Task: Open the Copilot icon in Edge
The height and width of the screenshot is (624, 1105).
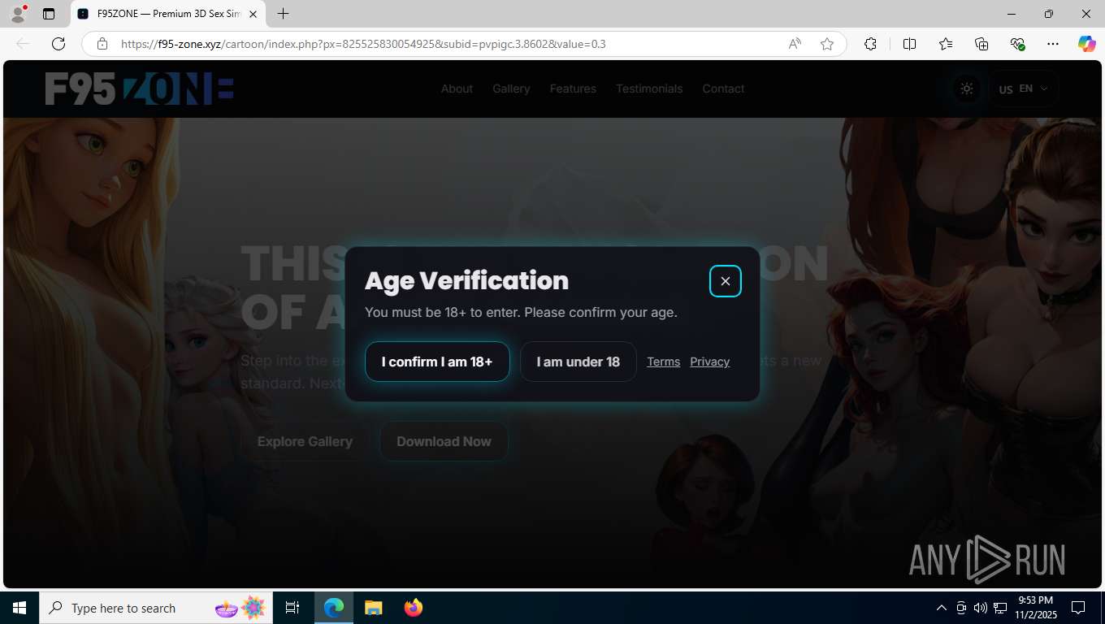Action: (1086, 44)
